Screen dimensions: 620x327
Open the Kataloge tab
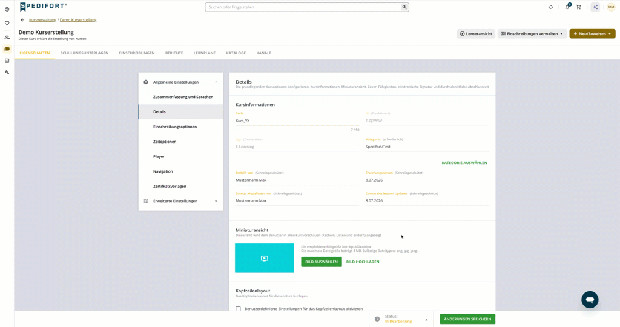pos(236,53)
